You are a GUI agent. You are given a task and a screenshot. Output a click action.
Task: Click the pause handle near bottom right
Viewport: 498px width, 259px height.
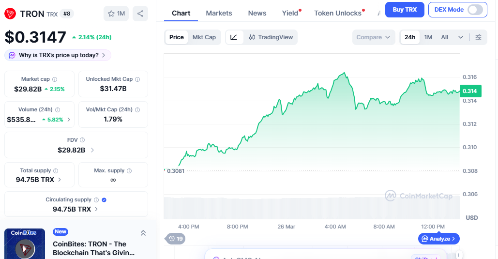(x=459, y=255)
